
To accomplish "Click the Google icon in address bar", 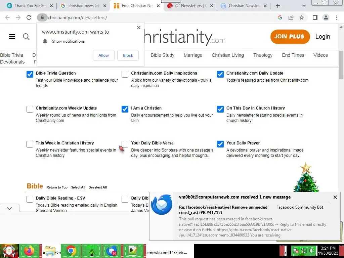I will pos(280,17).
